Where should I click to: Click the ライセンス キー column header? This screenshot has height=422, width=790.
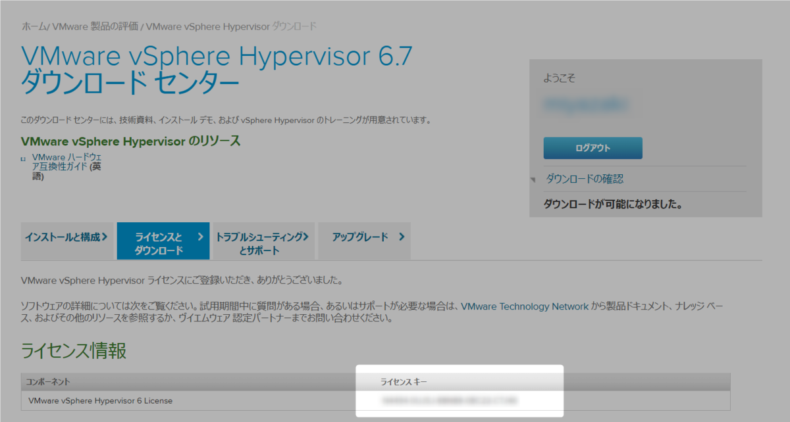404,382
